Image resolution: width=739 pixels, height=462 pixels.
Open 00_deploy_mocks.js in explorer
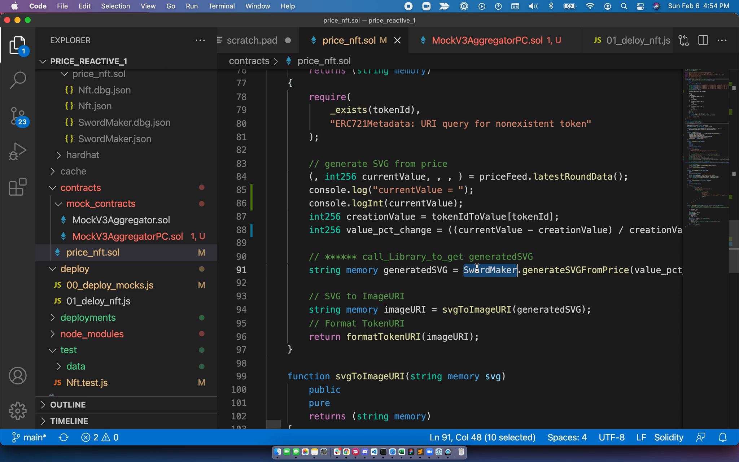(x=126, y=285)
